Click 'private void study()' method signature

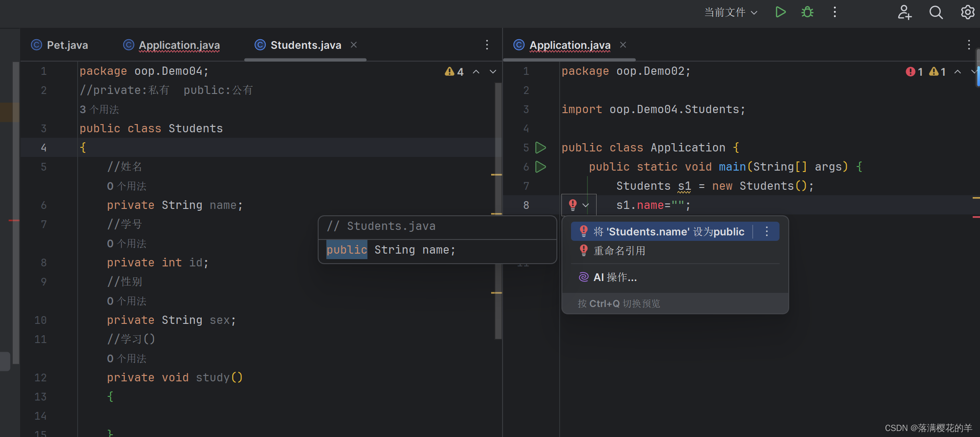click(175, 378)
